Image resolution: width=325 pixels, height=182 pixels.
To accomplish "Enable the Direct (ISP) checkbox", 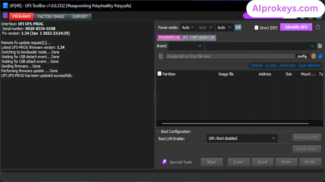I will [256, 28].
